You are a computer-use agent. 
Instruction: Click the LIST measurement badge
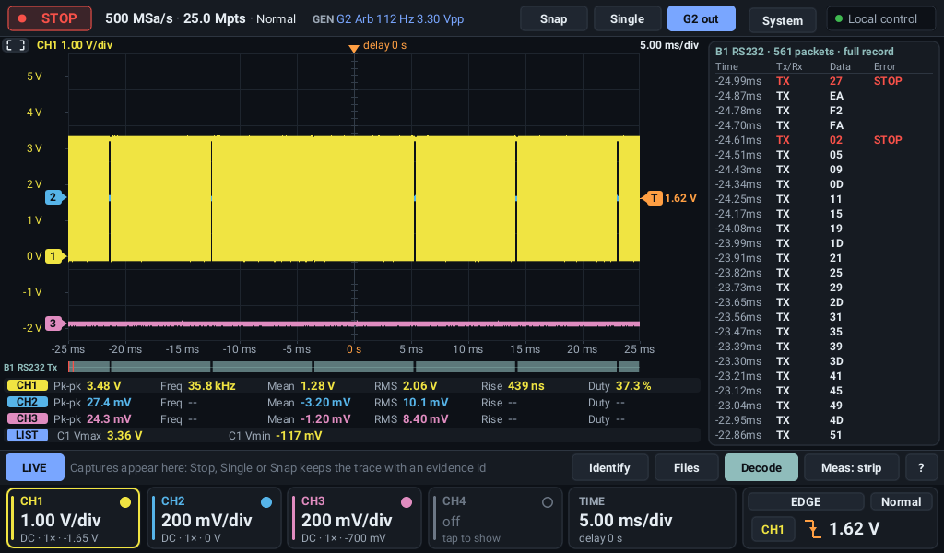[x=27, y=435]
